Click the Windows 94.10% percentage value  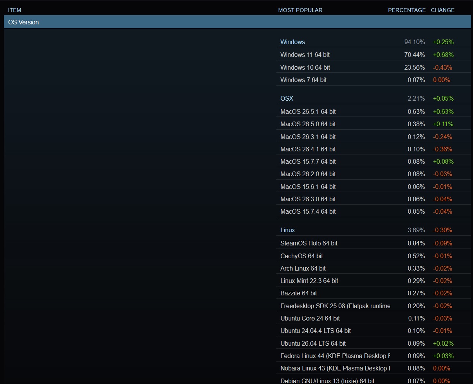click(x=415, y=42)
